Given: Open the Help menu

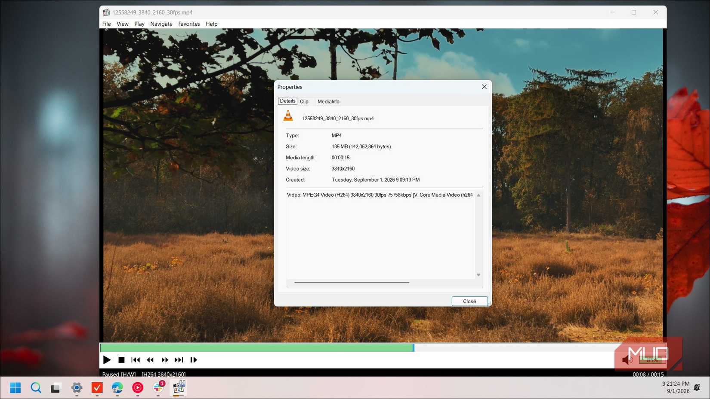Looking at the screenshot, I should click(211, 24).
